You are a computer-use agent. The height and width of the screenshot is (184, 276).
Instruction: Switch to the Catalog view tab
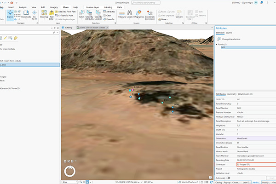tap(67, 28)
